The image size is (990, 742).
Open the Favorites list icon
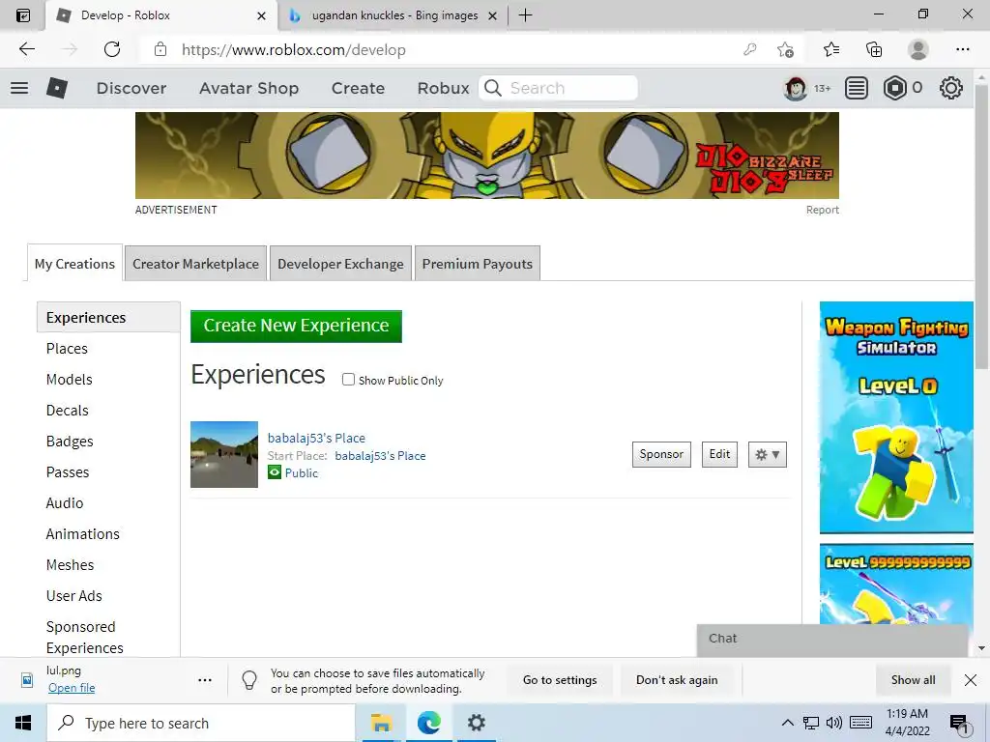pyautogui.click(x=830, y=49)
